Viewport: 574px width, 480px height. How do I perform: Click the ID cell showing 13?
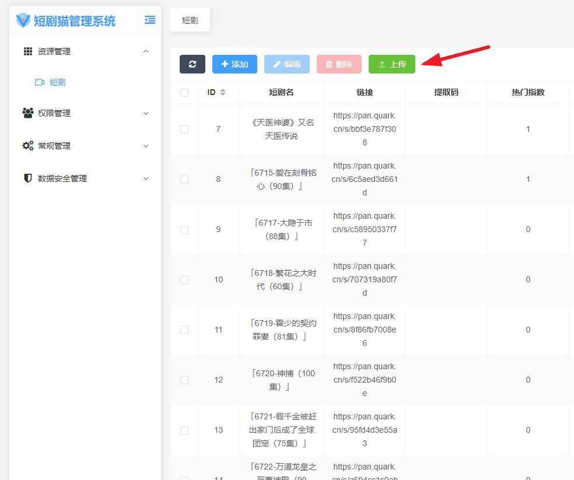(219, 430)
